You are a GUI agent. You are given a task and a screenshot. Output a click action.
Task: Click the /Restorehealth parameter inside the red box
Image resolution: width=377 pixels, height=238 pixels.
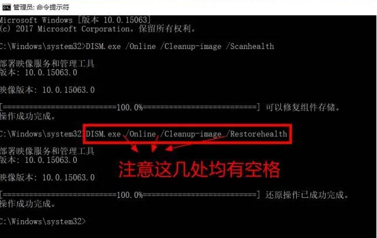coord(256,134)
